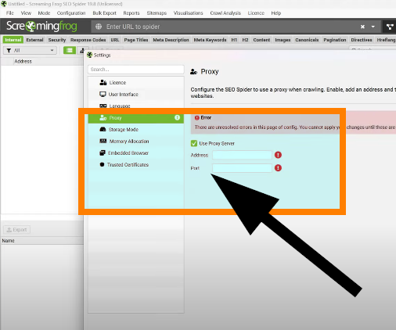Image resolution: width=396 pixels, height=330 pixels.
Task: Open the Bulk Export menu
Action: [104, 13]
